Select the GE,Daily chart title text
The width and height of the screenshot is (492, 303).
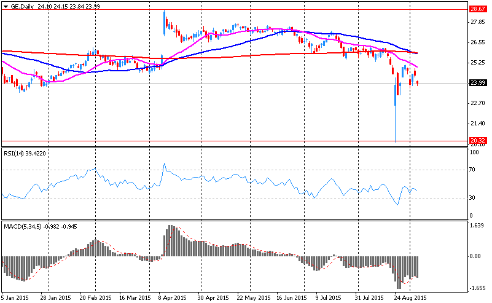click(22, 6)
